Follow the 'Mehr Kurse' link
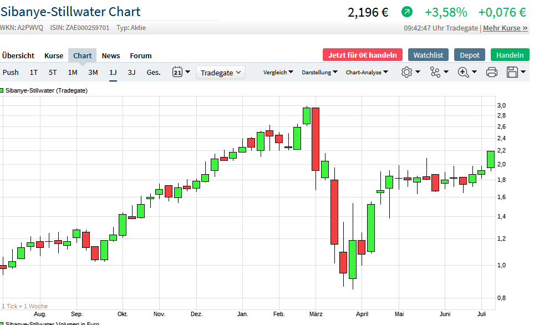The height and width of the screenshot is (325, 534). click(x=505, y=28)
